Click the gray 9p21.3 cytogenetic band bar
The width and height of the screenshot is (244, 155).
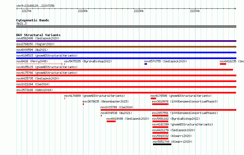coord(126,27)
